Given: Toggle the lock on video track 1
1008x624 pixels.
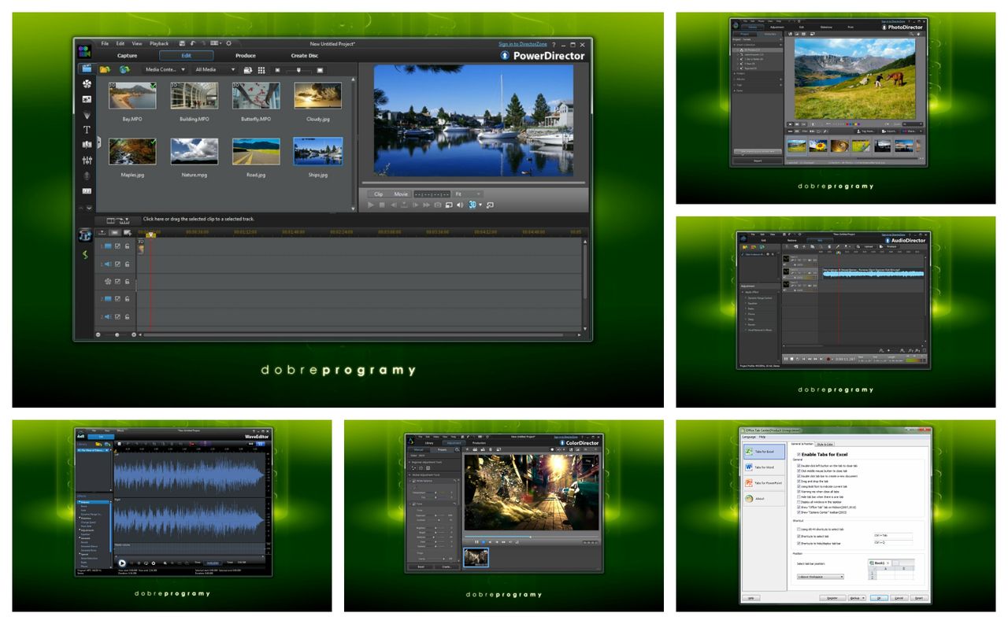Looking at the screenshot, I should [127, 246].
